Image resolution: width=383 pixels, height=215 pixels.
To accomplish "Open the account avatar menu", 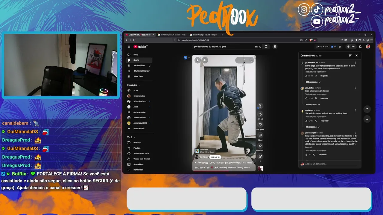I will (368, 47).
